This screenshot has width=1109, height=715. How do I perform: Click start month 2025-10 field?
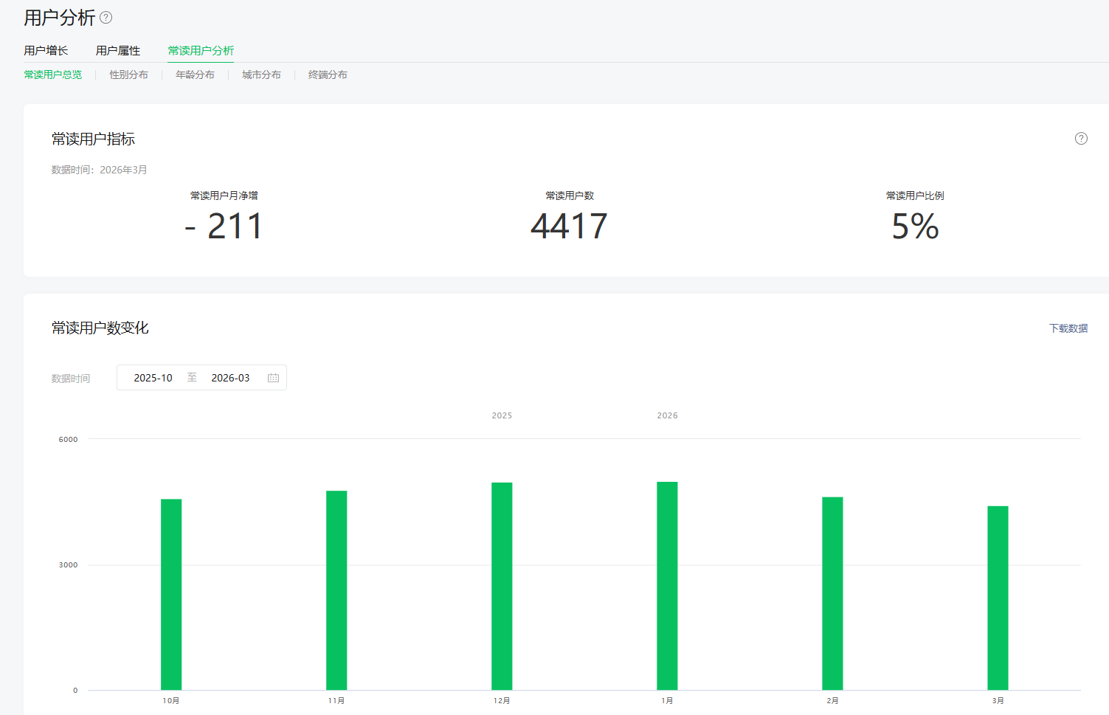[153, 378]
